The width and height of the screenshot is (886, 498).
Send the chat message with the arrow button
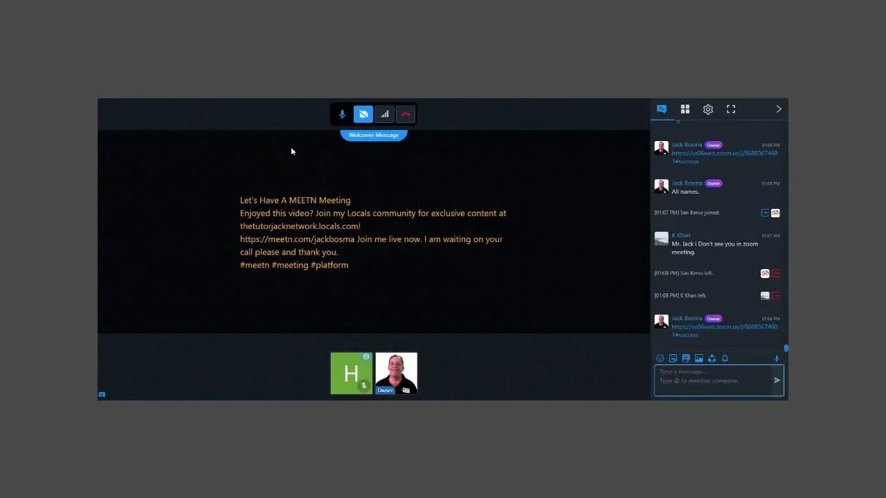click(777, 380)
